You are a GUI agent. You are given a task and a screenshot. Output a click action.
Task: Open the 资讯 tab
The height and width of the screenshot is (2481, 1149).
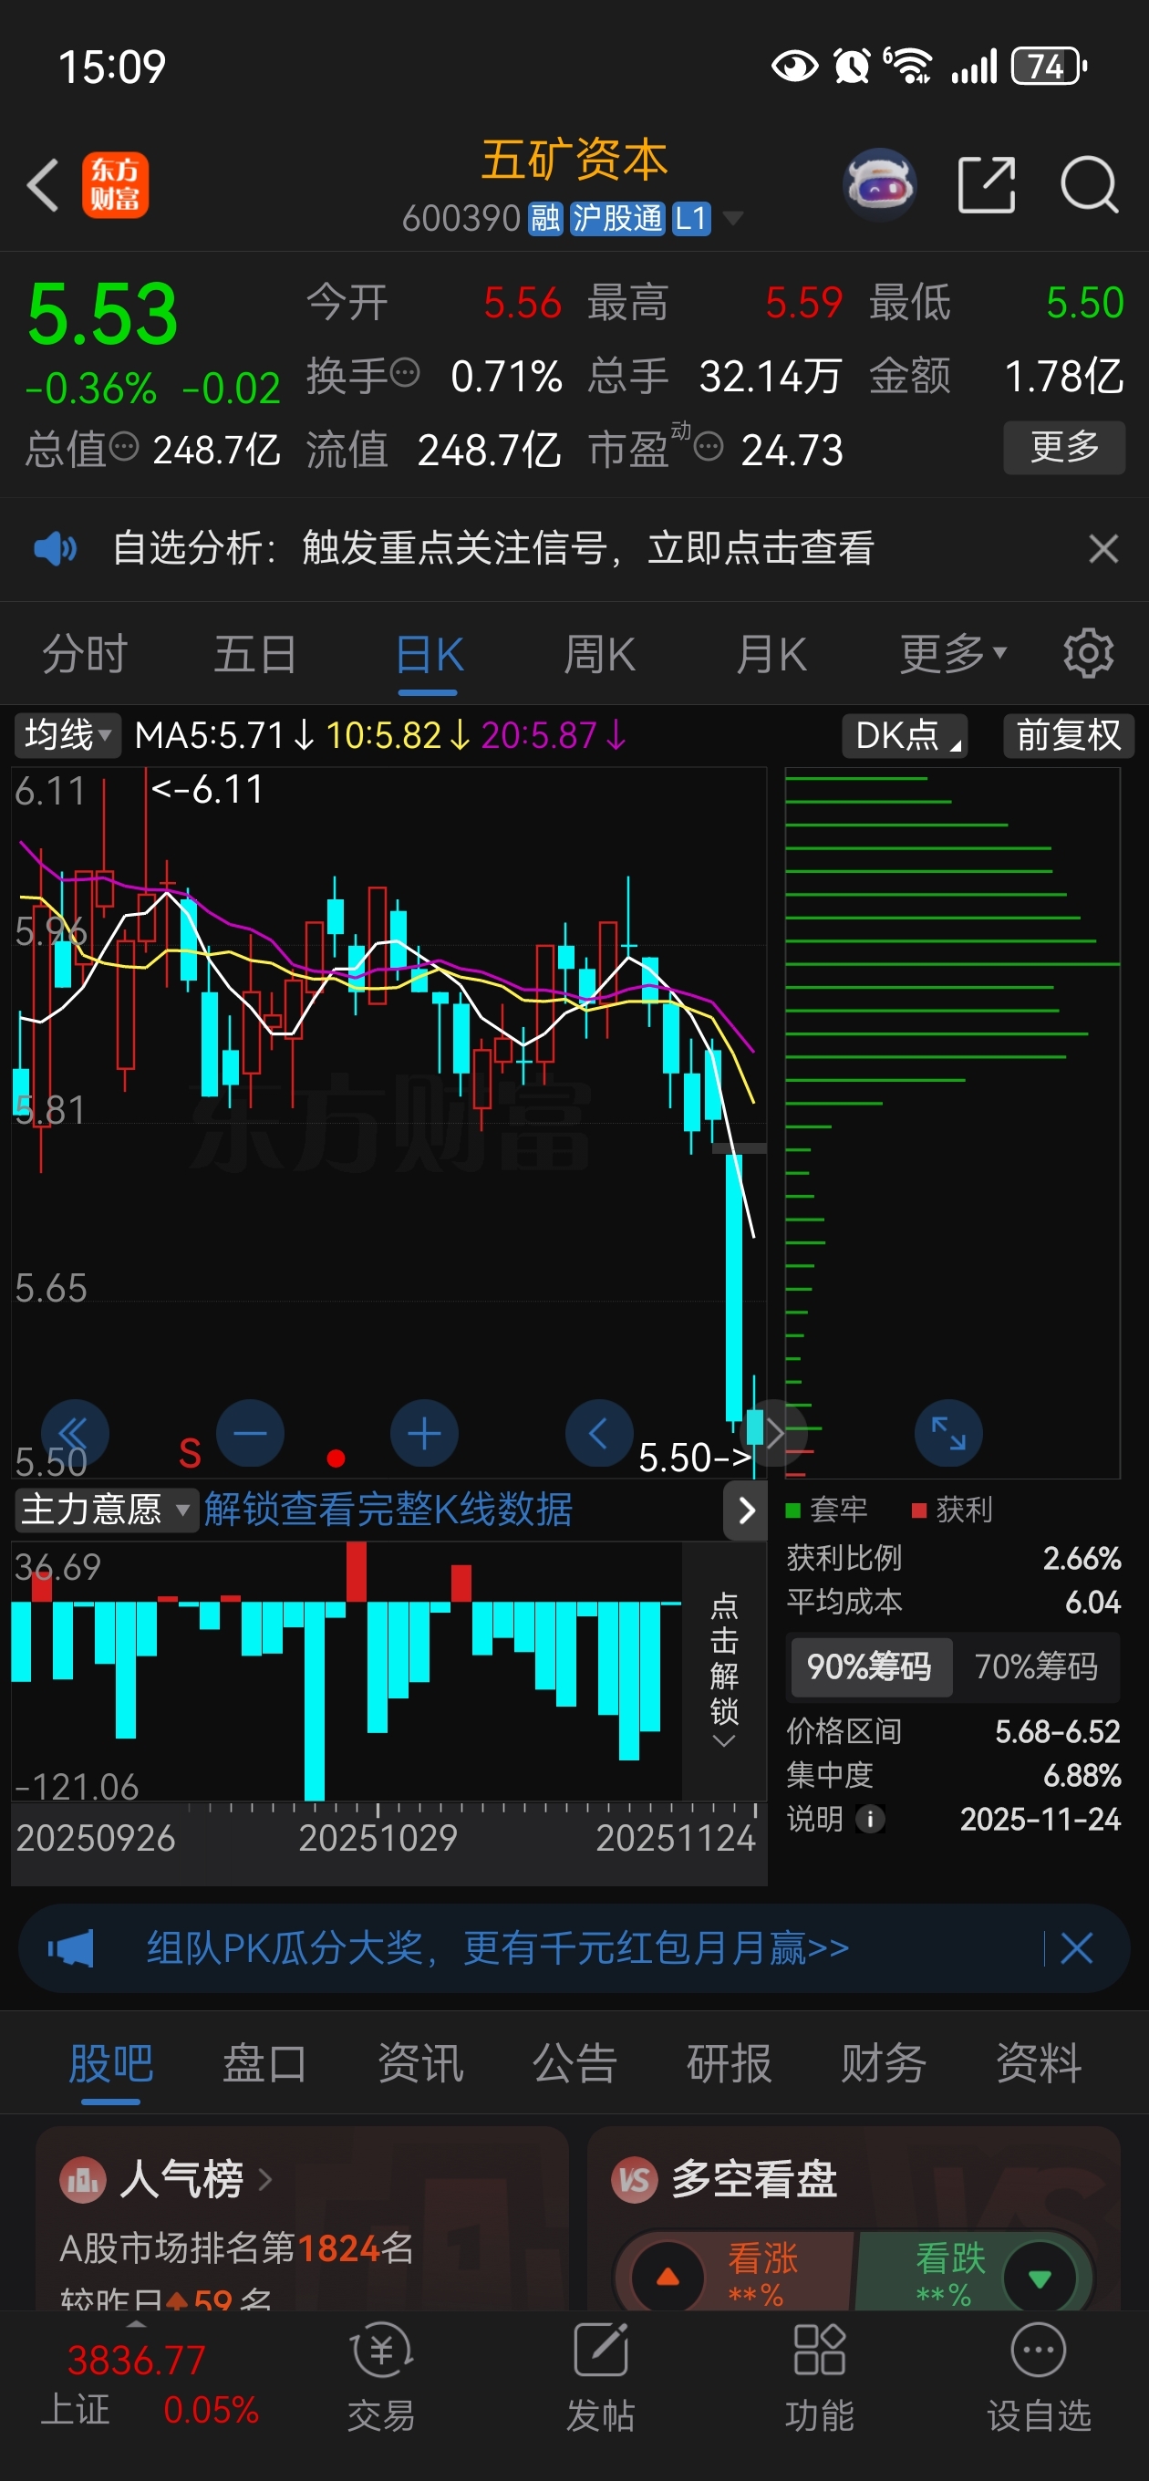419,2063
